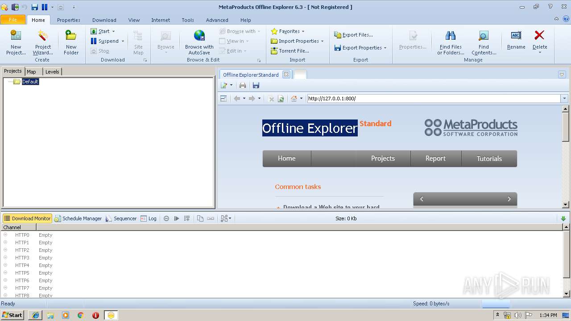Click previous arrow in the web page slider
This screenshot has width=571, height=321.
[x=422, y=199]
